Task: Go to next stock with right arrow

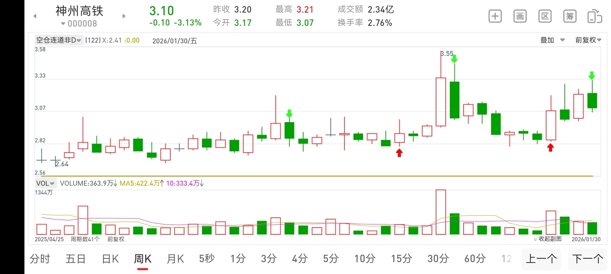Action: 124,16
